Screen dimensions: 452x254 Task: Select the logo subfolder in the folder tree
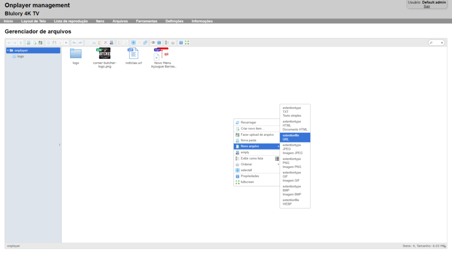pos(20,56)
